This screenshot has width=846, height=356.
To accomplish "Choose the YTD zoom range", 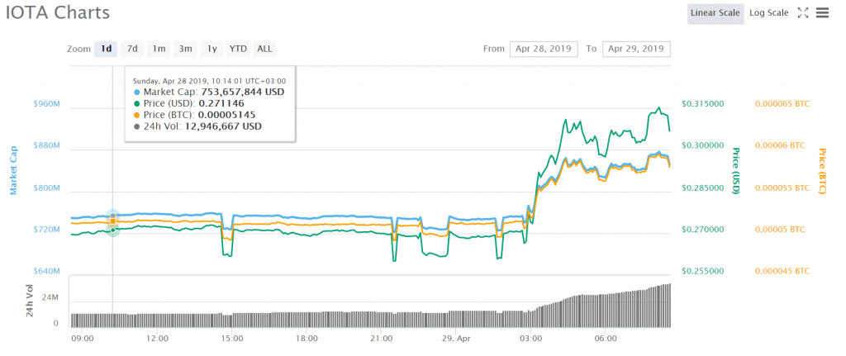I will click(x=238, y=49).
